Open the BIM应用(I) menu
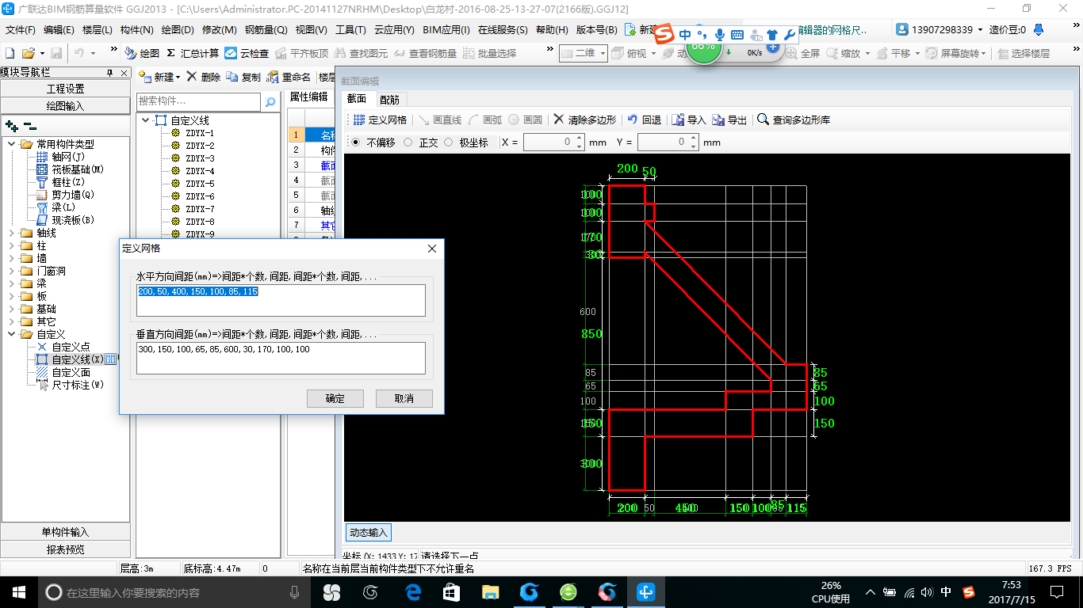This screenshot has height=608, width=1083. [446, 30]
